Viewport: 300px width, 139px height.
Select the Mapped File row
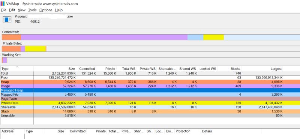click(150, 95)
